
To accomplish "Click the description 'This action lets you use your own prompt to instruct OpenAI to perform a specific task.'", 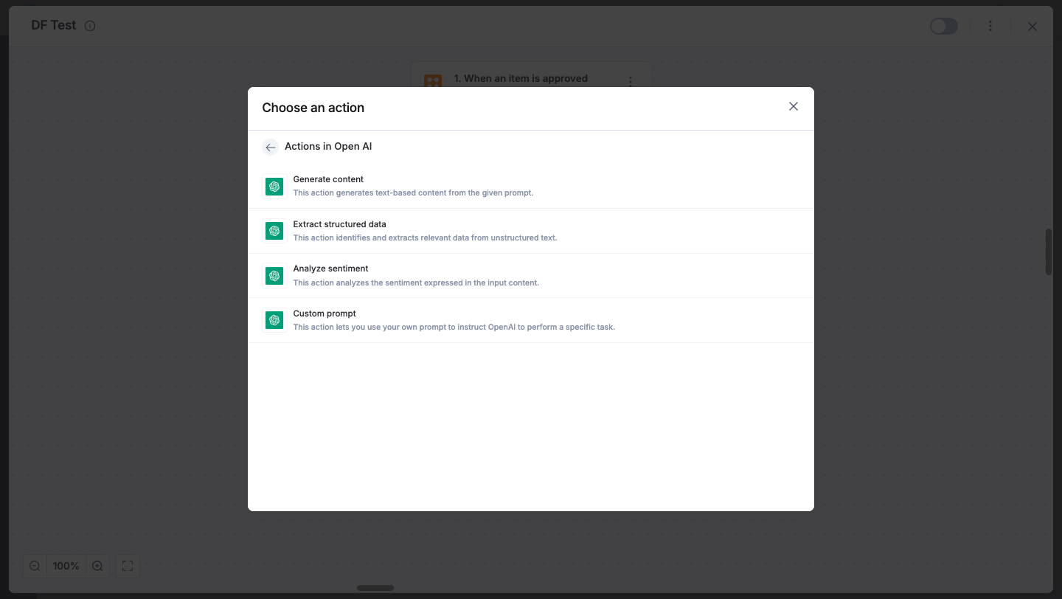I will [x=454, y=327].
